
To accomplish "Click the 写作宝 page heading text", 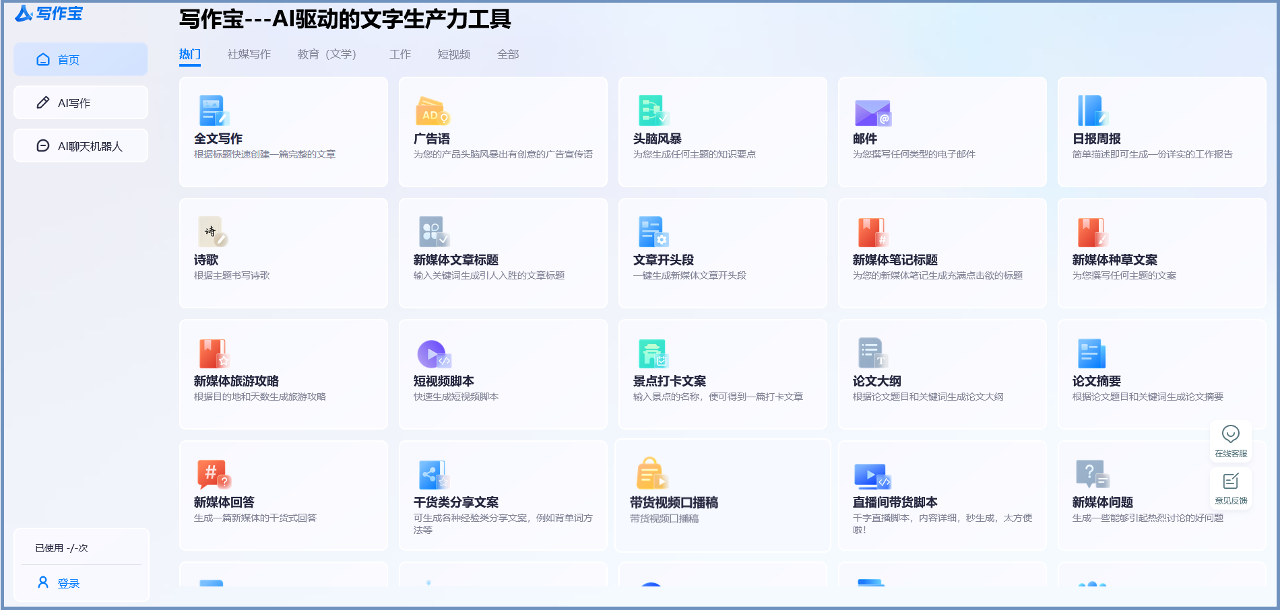I will coord(345,19).
